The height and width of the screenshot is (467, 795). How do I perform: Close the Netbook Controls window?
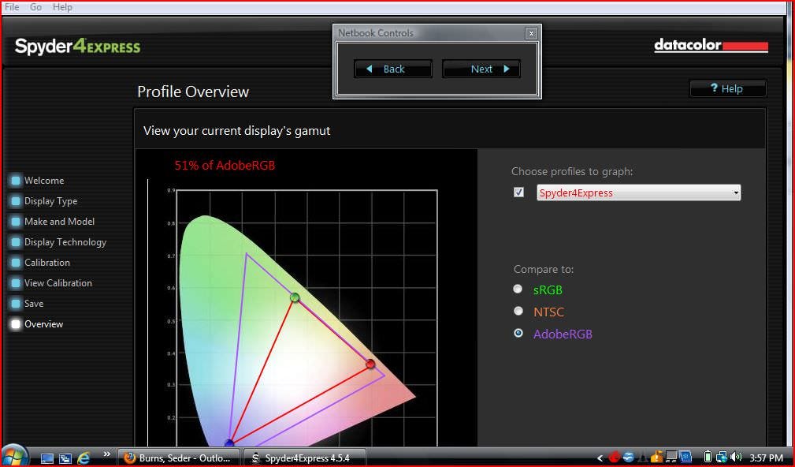(531, 33)
